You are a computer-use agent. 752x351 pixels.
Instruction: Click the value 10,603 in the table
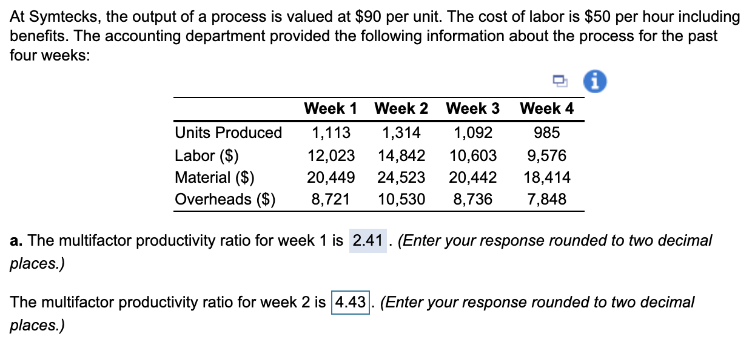click(473, 155)
